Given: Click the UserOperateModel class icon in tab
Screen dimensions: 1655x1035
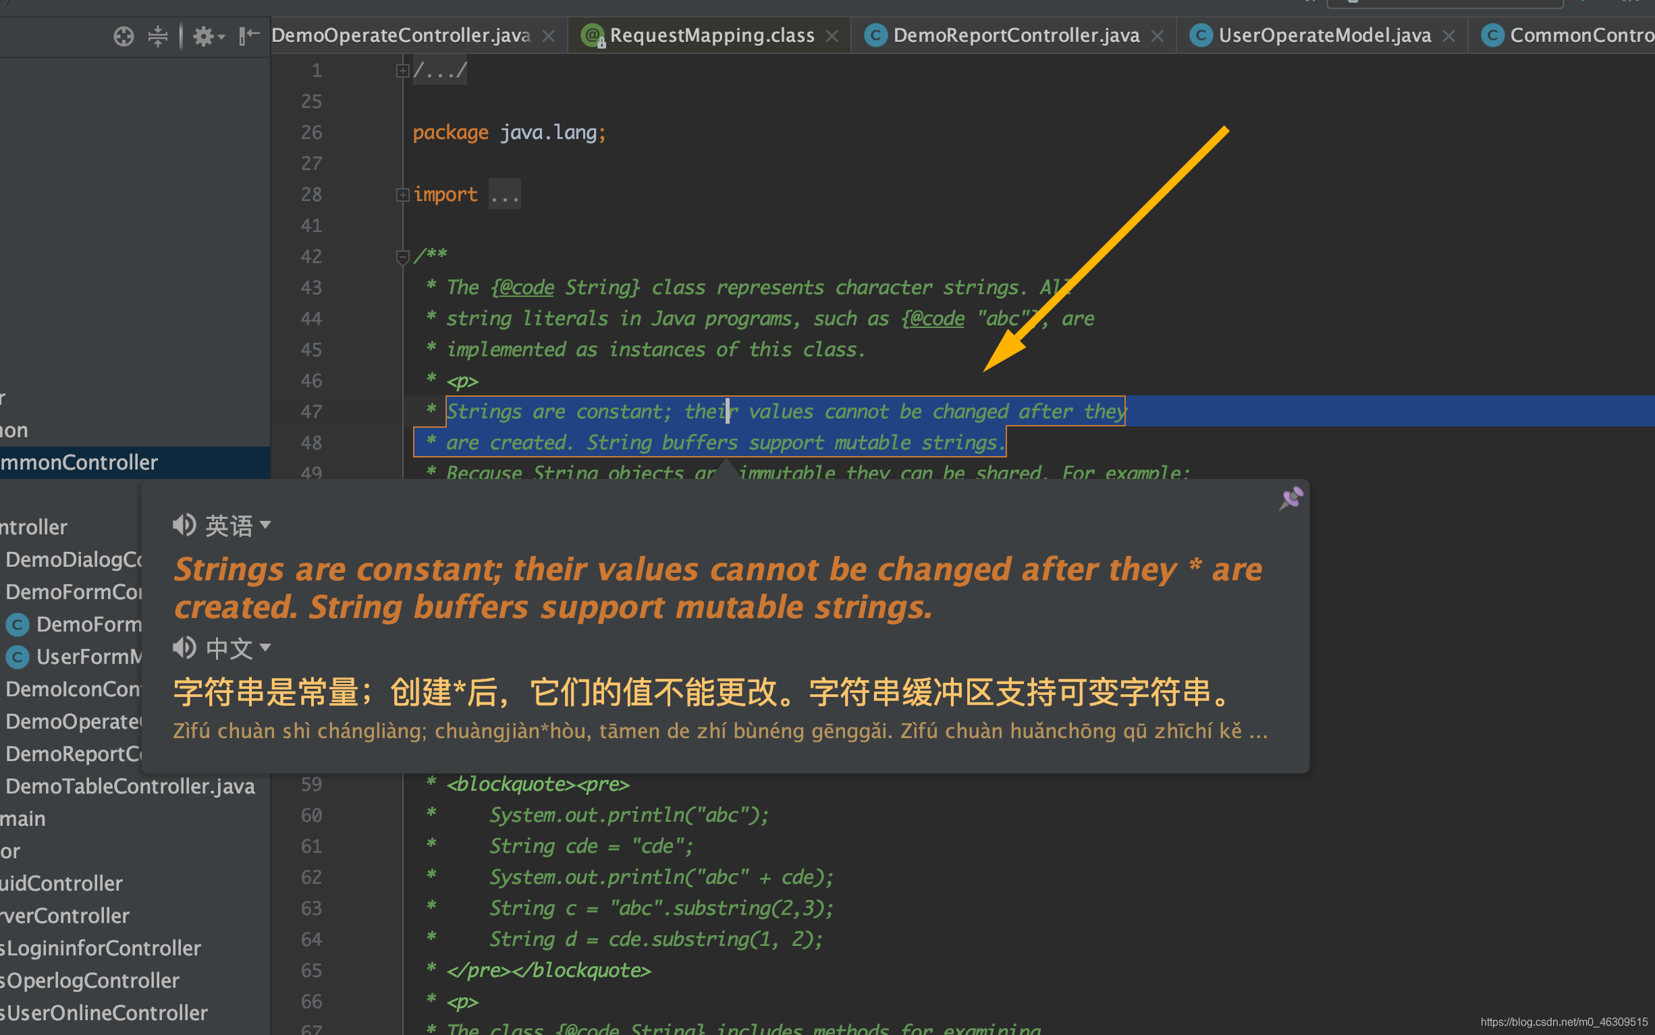Looking at the screenshot, I should tap(1201, 35).
